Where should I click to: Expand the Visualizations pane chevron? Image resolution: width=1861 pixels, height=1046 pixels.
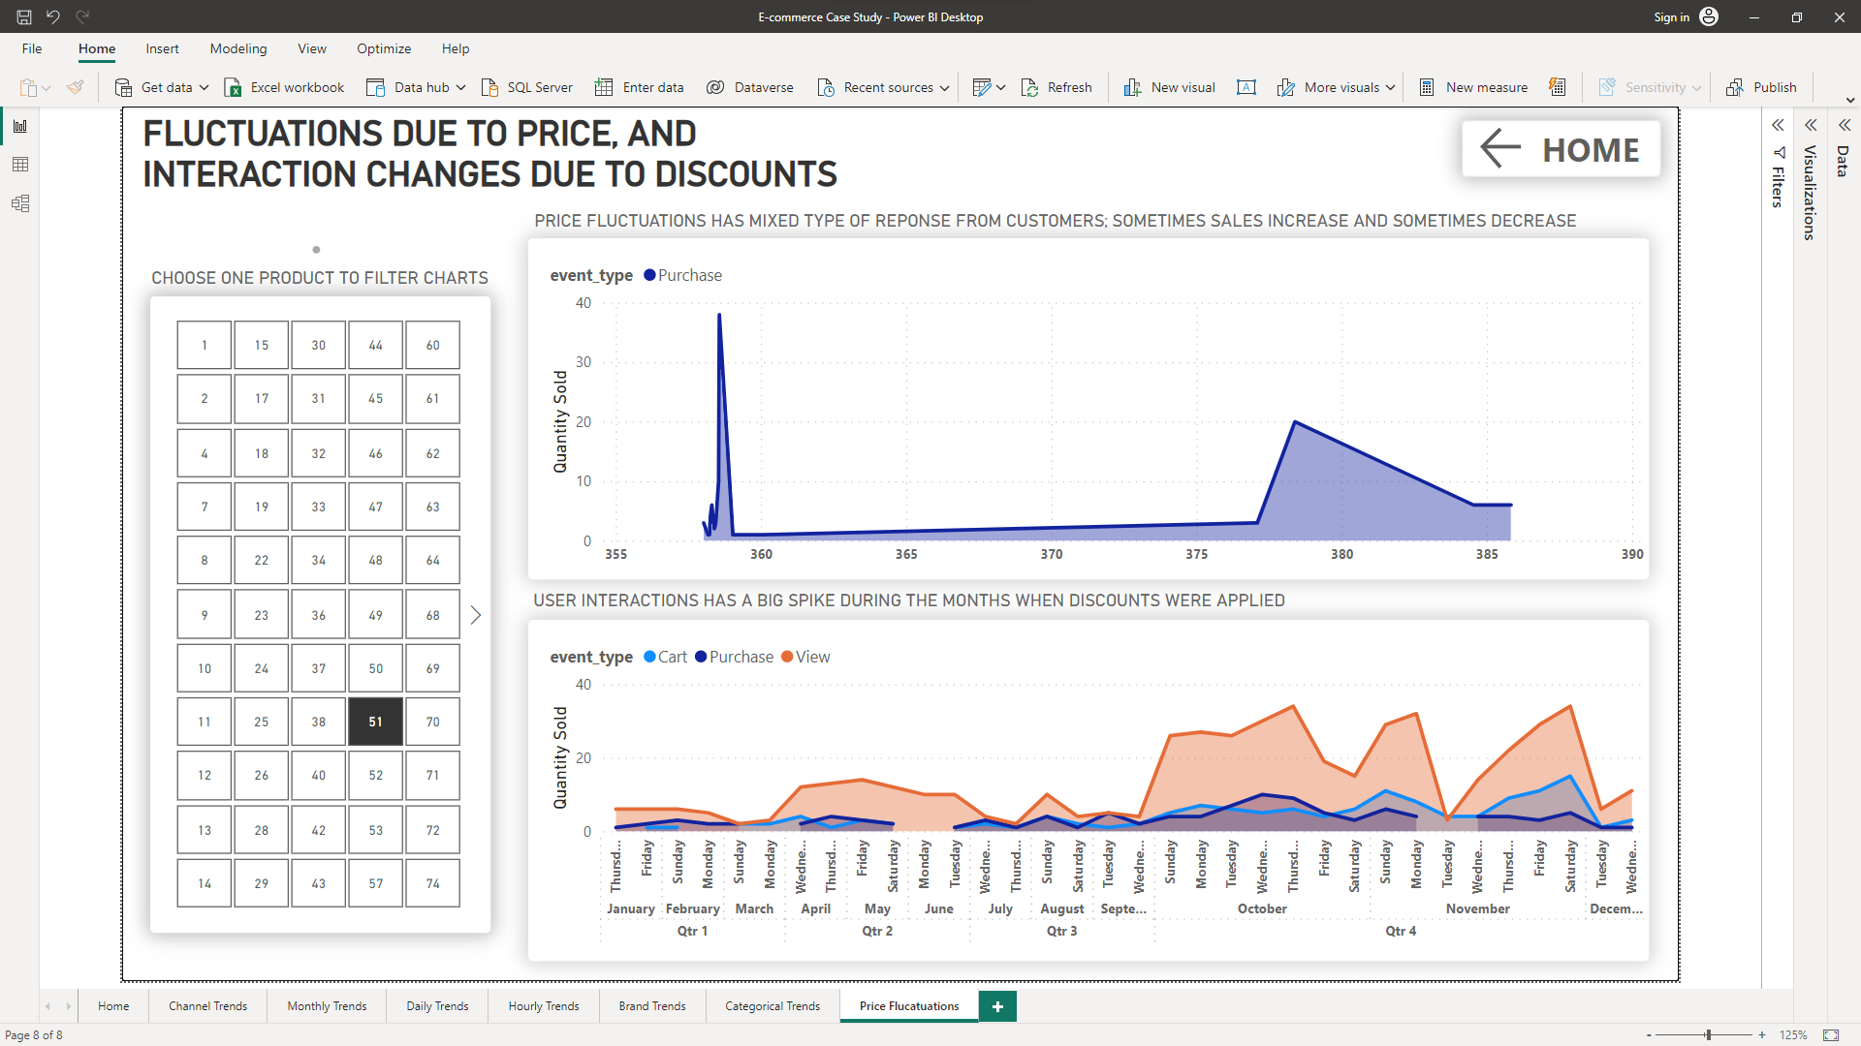1811,125
